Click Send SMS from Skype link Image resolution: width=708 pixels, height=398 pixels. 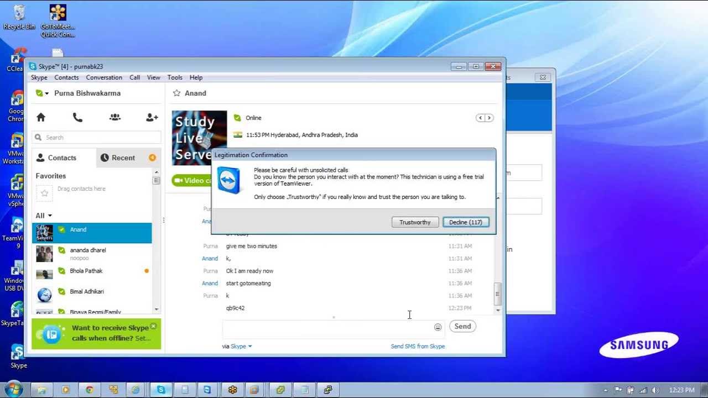(418, 346)
